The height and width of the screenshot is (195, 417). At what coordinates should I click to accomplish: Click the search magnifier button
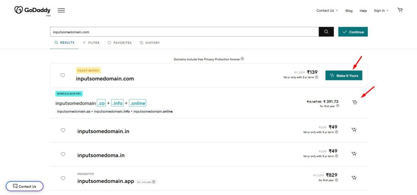[326, 32]
